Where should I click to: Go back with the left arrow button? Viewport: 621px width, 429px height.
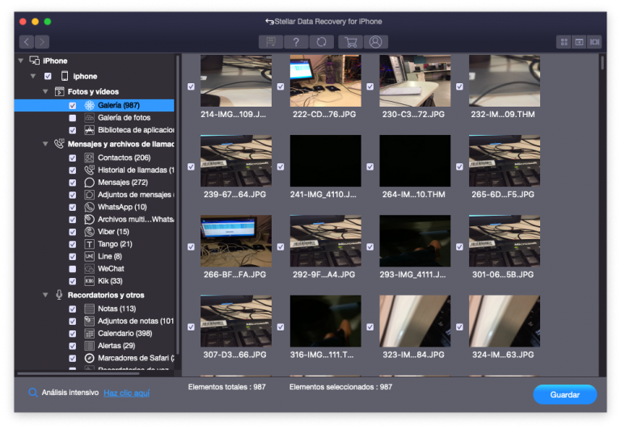pos(27,41)
